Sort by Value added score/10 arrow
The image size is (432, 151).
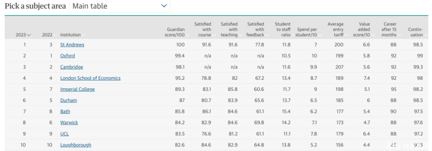click(372, 35)
